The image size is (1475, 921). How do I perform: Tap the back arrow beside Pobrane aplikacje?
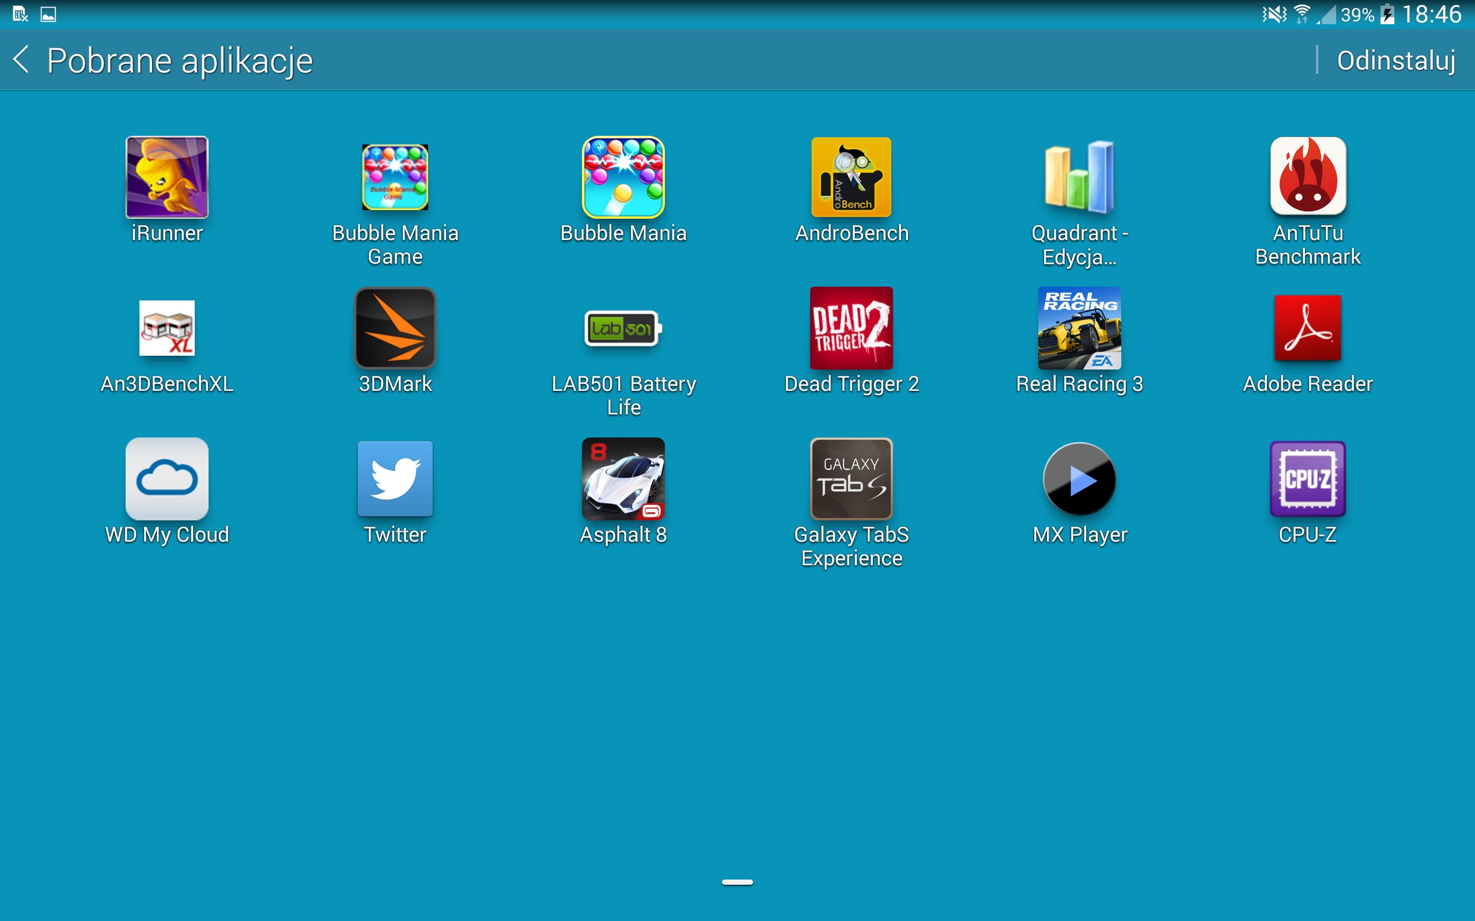pyautogui.click(x=21, y=60)
